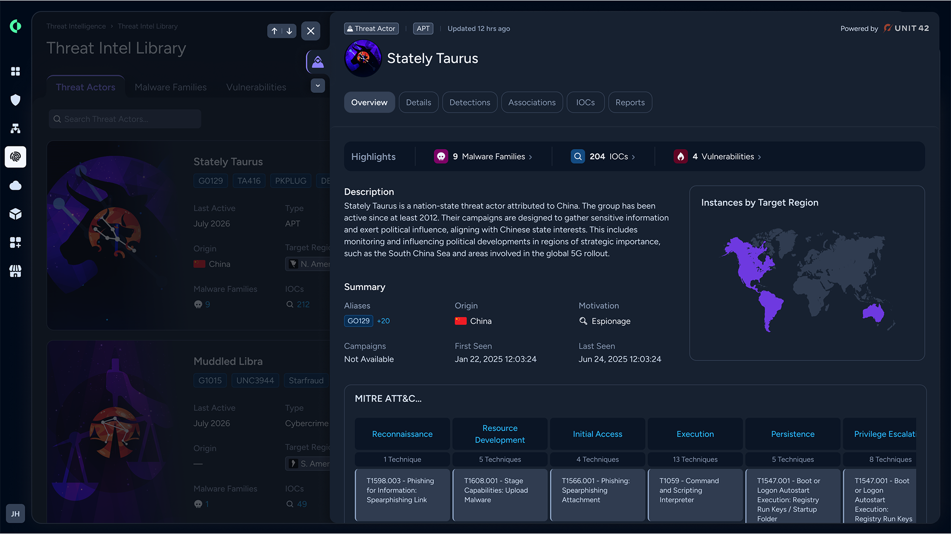The height and width of the screenshot is (534, 951).
Task: Click the APT badge in header
Action: tap(423, 29)
